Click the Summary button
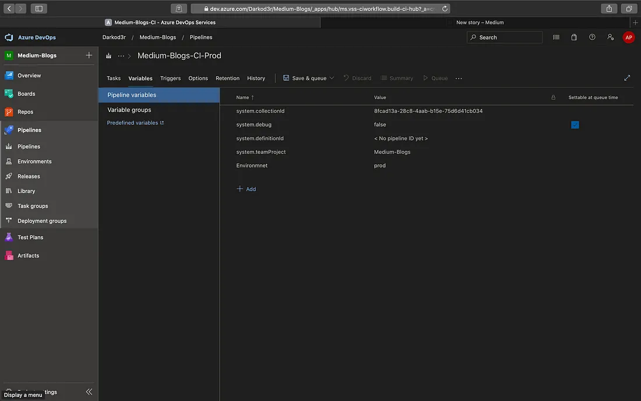Image resolution: width=641 pixels, height=401 pixels. point(396,78)
